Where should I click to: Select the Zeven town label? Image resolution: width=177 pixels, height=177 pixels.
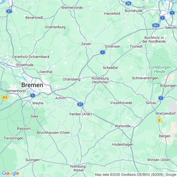[86, 44]
